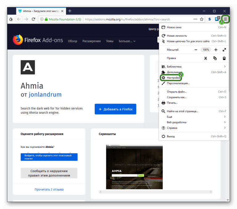Open the Ahmia screenshot thumbnail

coord(134,167)
